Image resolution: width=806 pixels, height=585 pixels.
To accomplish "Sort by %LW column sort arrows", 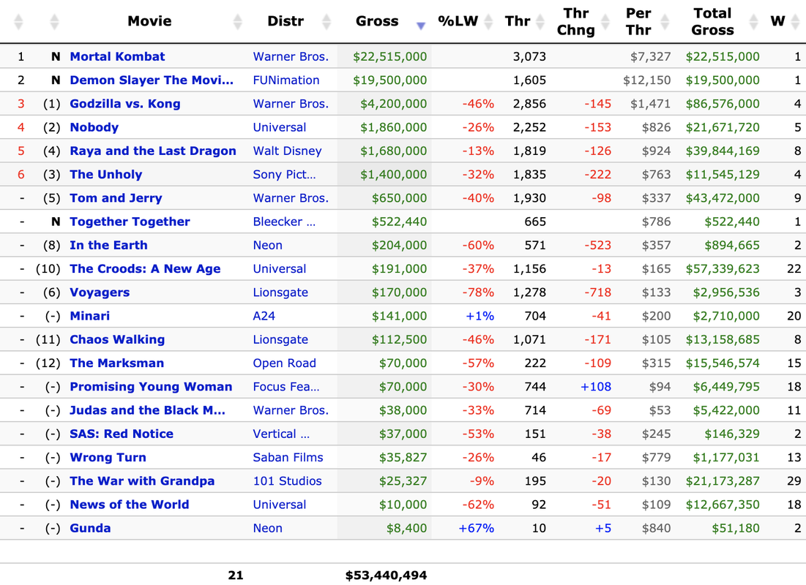I will [x=488, y=21].
